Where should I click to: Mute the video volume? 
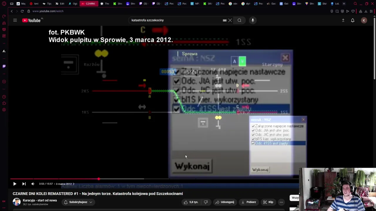click(33, 184)
